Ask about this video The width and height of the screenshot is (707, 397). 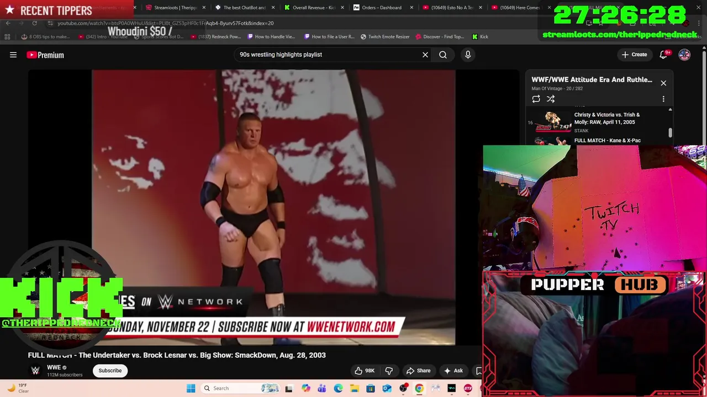pyautogui.click(x=453, y=371)
